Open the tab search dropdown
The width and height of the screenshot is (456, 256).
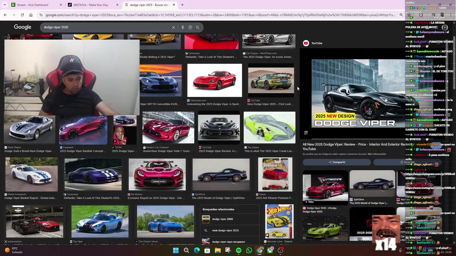(5, 5)
